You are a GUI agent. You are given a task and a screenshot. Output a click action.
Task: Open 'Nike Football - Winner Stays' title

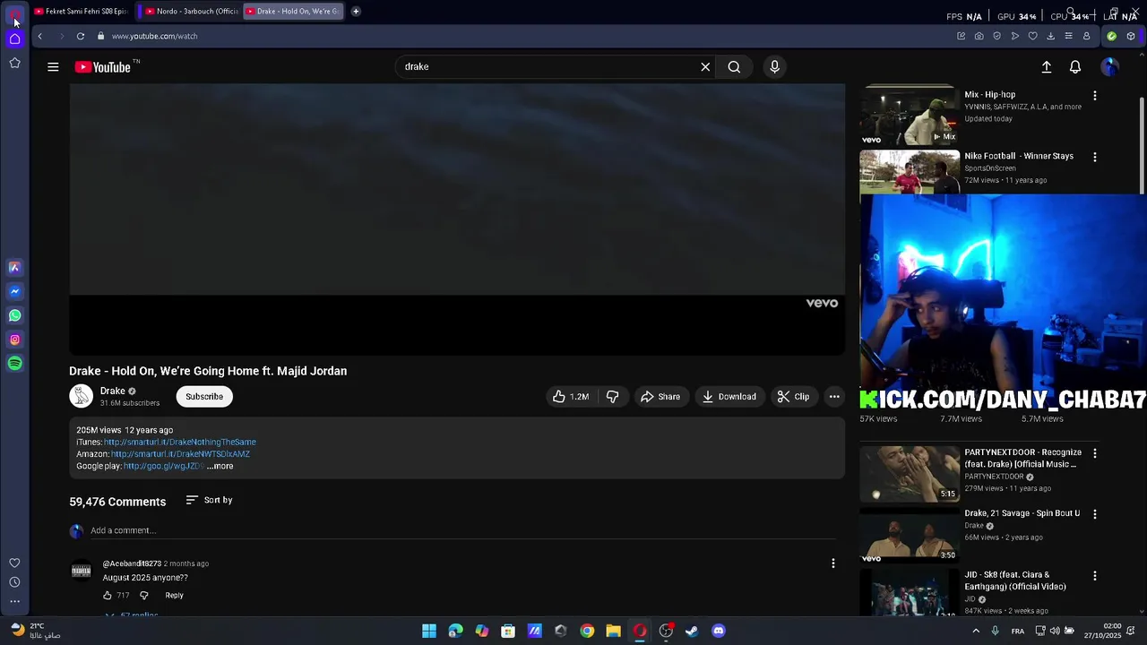pyautogui.click(x=1019, y=156)
